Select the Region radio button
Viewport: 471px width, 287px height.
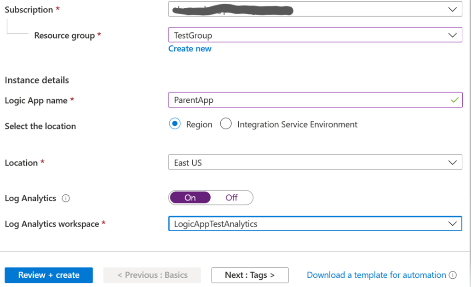[x=175, y=124]
